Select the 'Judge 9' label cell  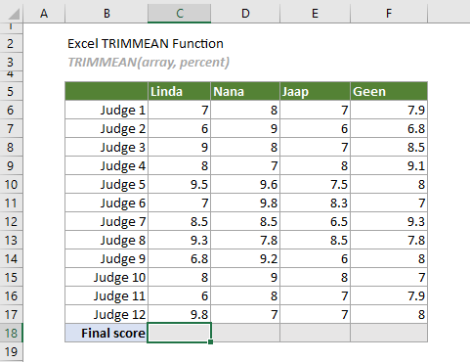(x=107, y=258)
